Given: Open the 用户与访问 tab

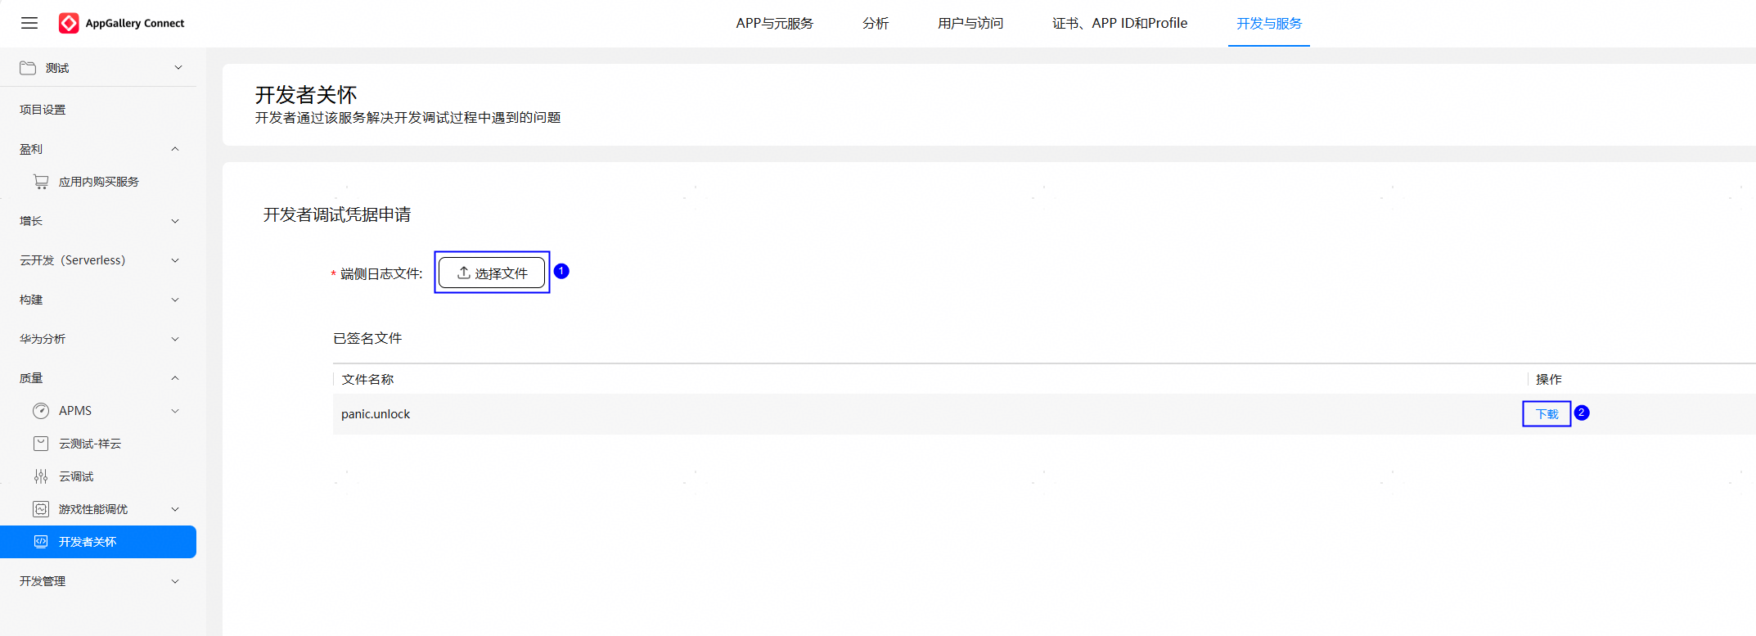Looking at the screenshot, I should (x=970, y=23).
